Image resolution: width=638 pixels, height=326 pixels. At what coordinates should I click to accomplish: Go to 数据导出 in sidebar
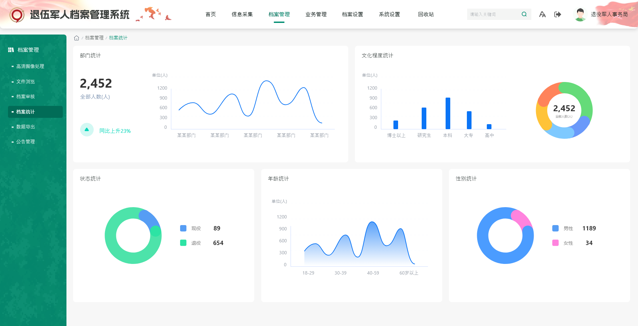[x=26, y=127]
